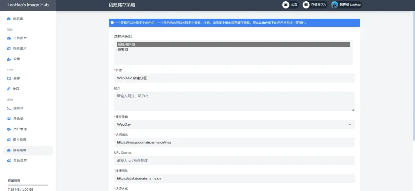Open 我的图片 from sidebar
The width and height of the screenshot is (415, 191).
tap(28, 48)
